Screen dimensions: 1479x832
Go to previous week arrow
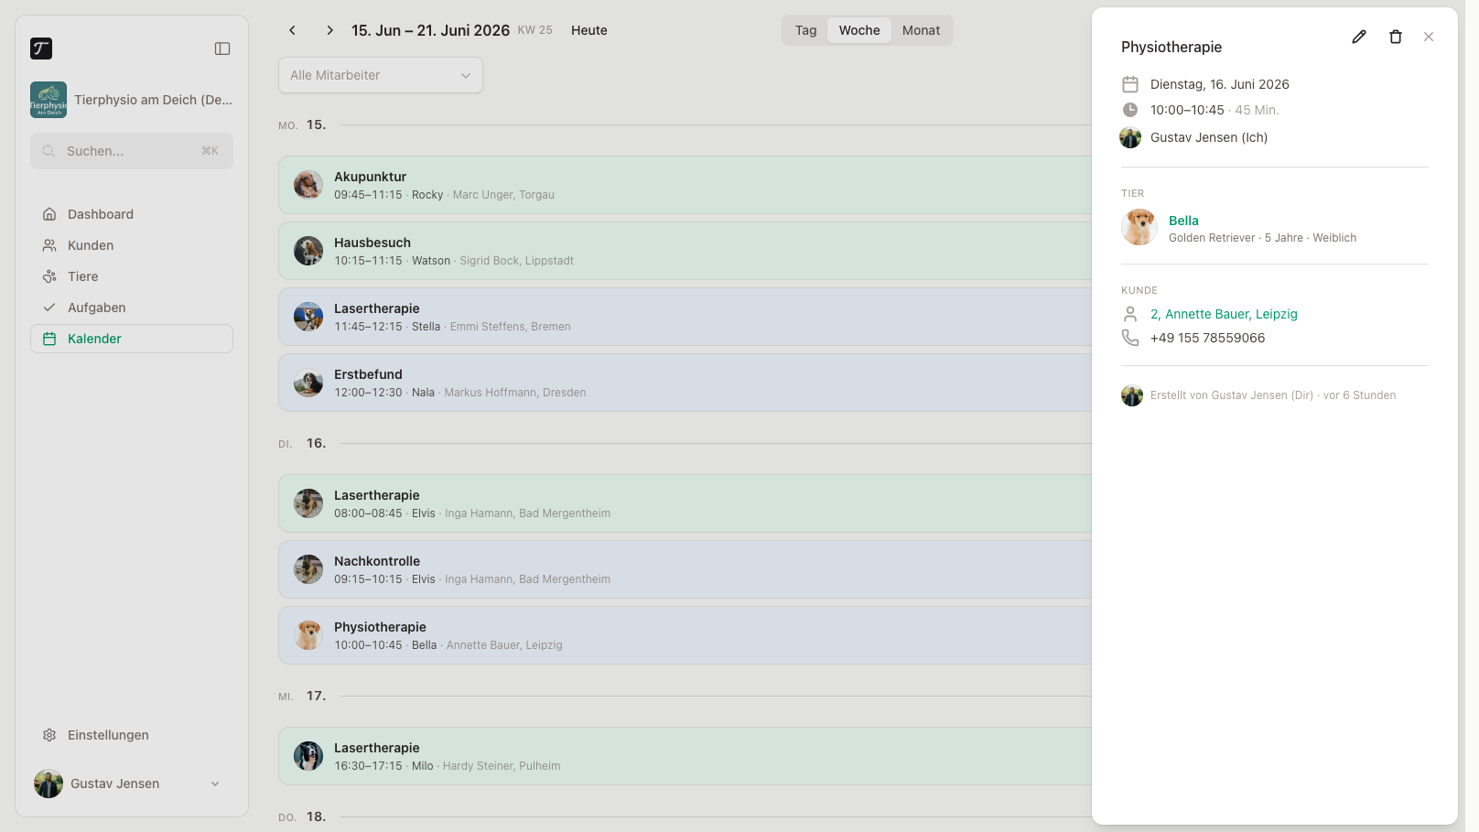click(x=292, y=30)
